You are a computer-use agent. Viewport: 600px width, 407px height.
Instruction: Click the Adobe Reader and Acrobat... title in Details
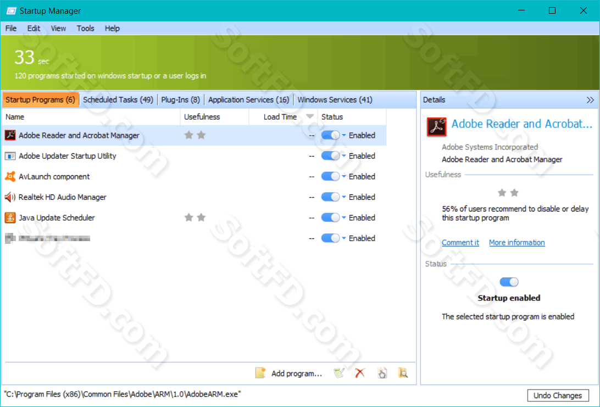coord(522,124)
